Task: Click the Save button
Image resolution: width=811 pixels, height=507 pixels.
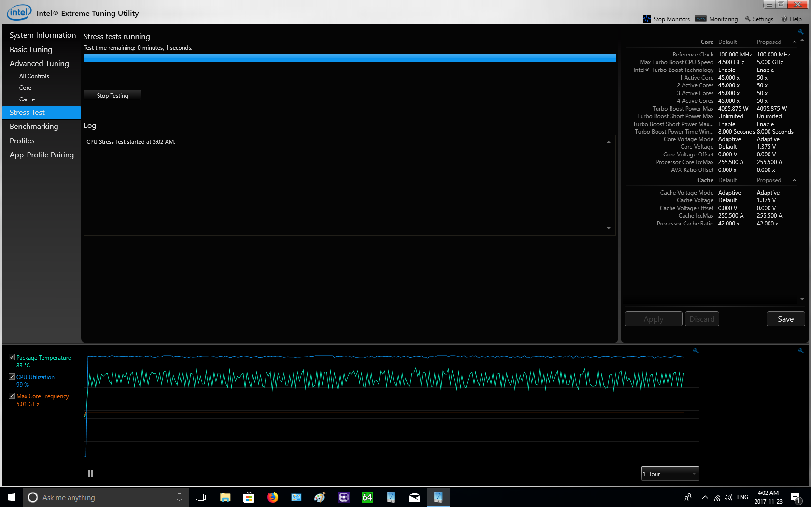Action: pyautogui.click(x=785, y=319)
